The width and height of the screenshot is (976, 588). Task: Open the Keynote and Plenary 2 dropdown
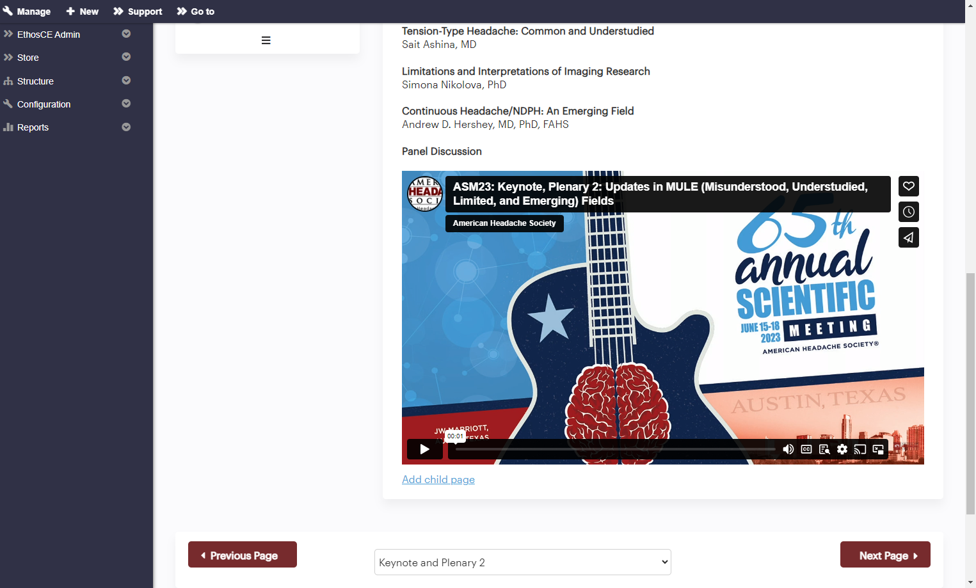(523, 562)
